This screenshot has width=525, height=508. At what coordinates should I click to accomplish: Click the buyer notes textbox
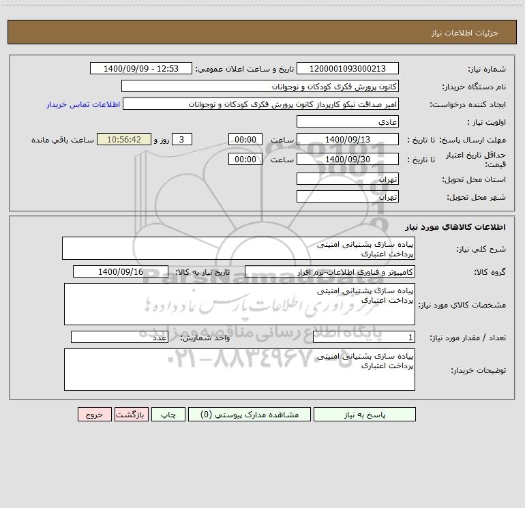(x=239, y=370)
